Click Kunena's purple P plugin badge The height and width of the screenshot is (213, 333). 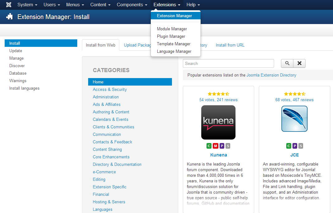click(222, 146)
